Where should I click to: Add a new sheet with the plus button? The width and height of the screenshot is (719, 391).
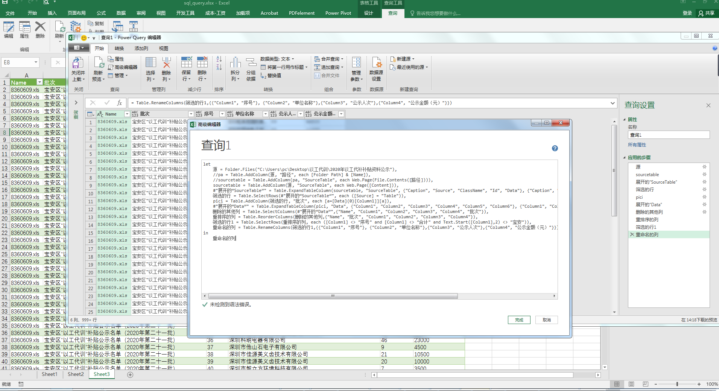130,375
